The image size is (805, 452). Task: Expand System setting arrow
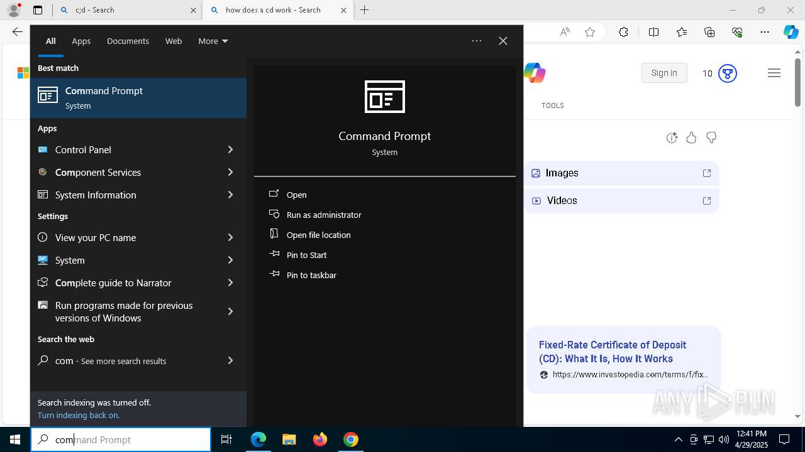click(x=230, y=260)
